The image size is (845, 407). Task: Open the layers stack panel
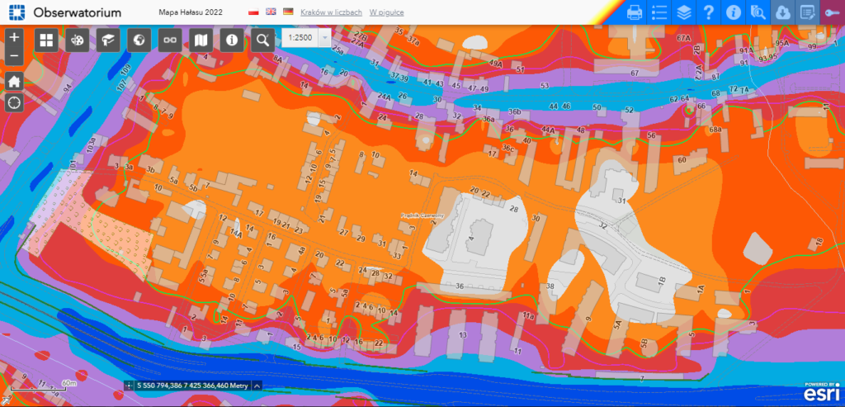pyautogui.click(x=683, y=12)
